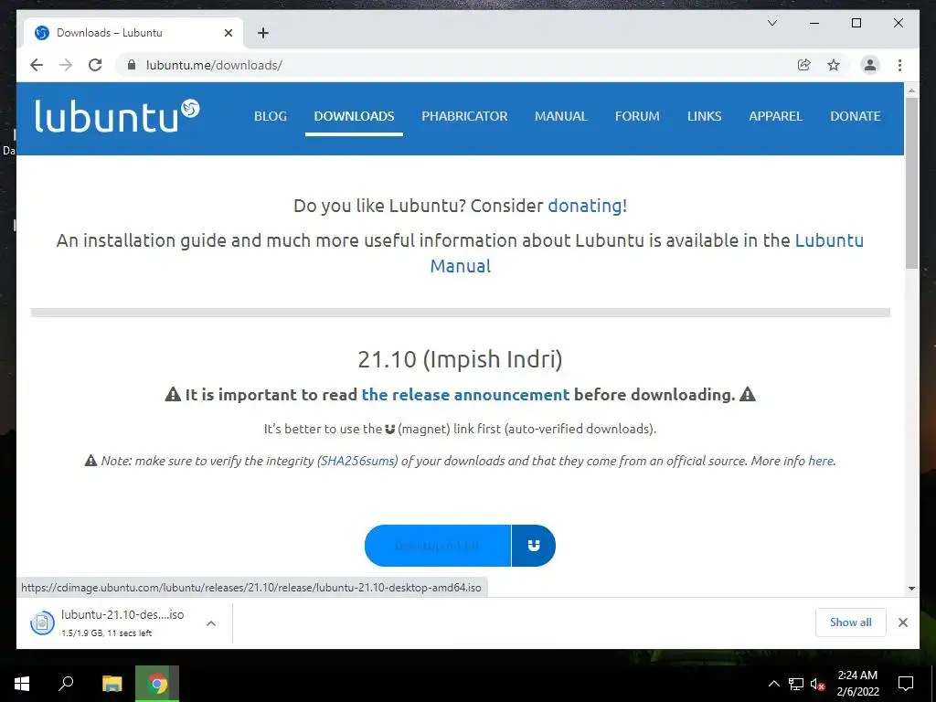
Task: Close the downloads bar
Action: 902,622
